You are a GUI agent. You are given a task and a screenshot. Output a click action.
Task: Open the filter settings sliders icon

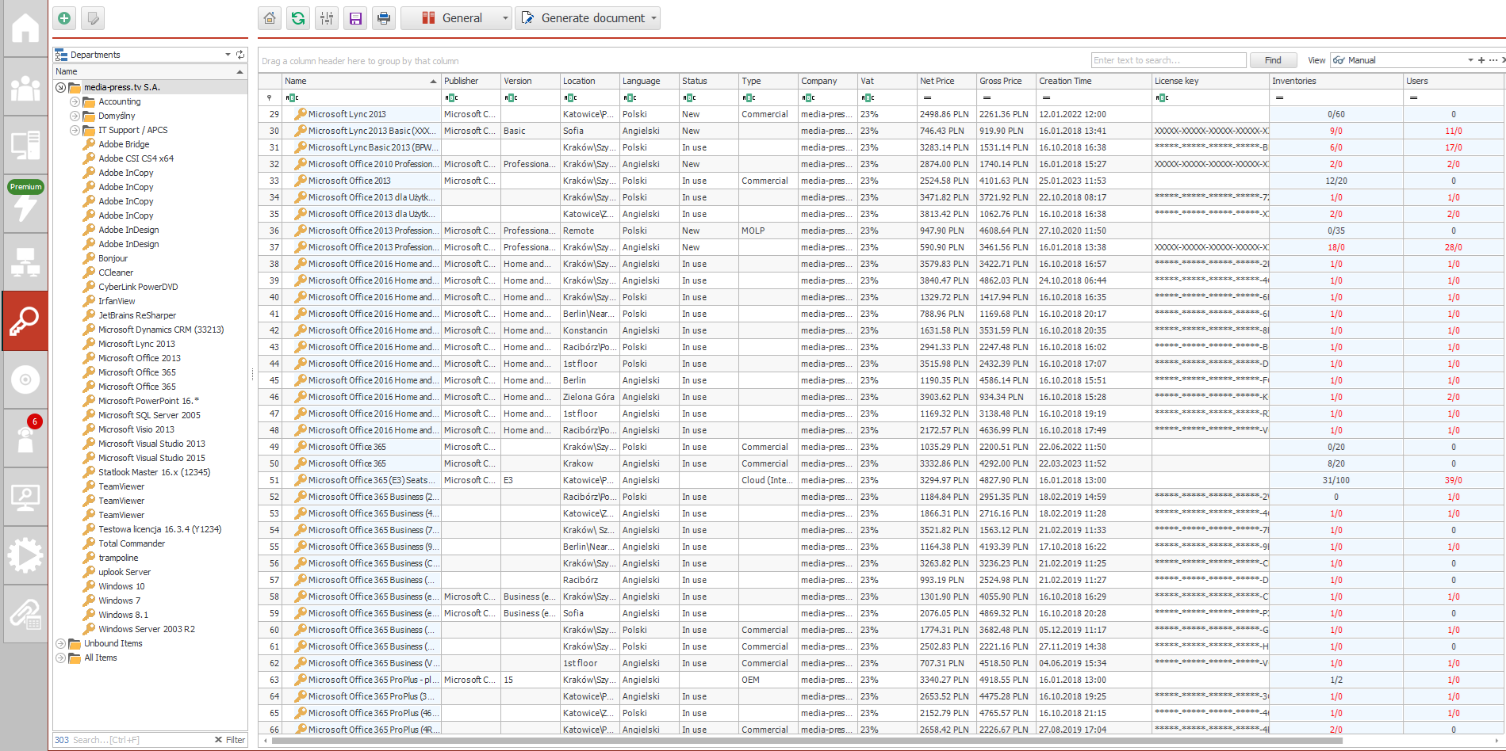click(x=327, y=18)
